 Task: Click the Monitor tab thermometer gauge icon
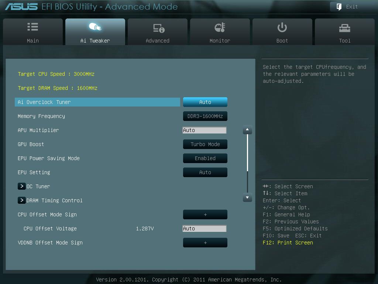pos(220,27)
